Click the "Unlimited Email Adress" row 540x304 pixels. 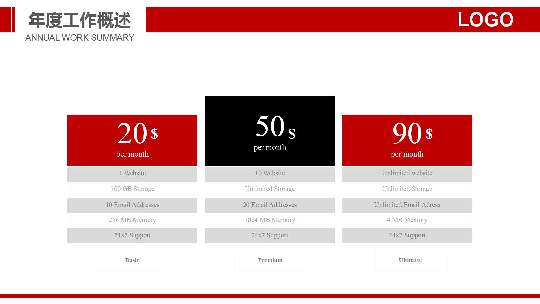point(407,205)
